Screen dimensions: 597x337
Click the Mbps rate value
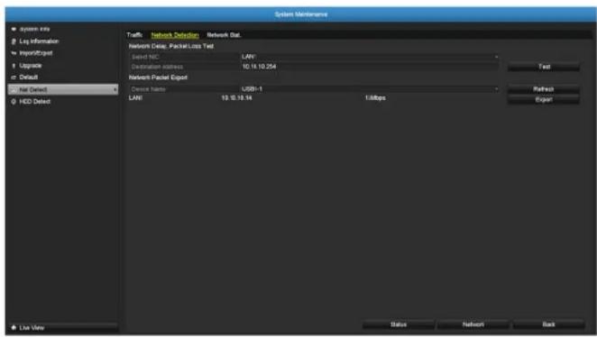[375, 98]
